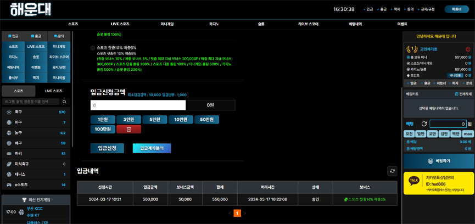
Task: Click the 입금신청금액 deposit amount input field
Action: (x=138, y=105)
